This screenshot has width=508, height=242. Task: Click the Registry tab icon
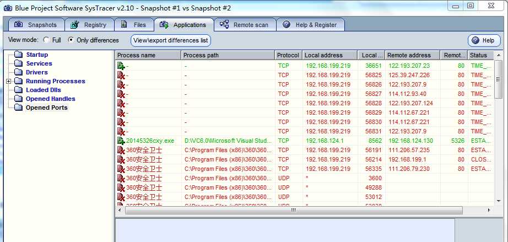point(75,25)
